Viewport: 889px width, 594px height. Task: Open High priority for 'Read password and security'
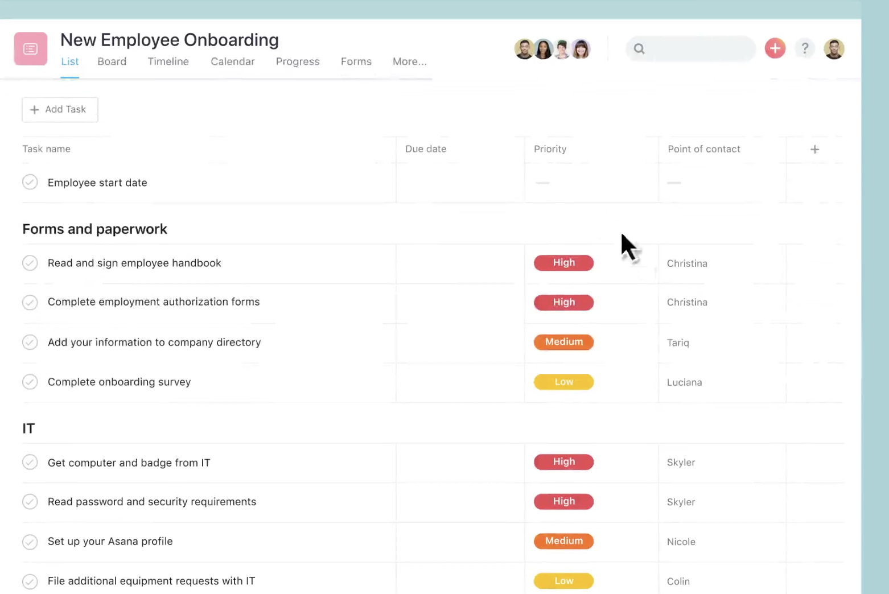[x=563, y=501]
